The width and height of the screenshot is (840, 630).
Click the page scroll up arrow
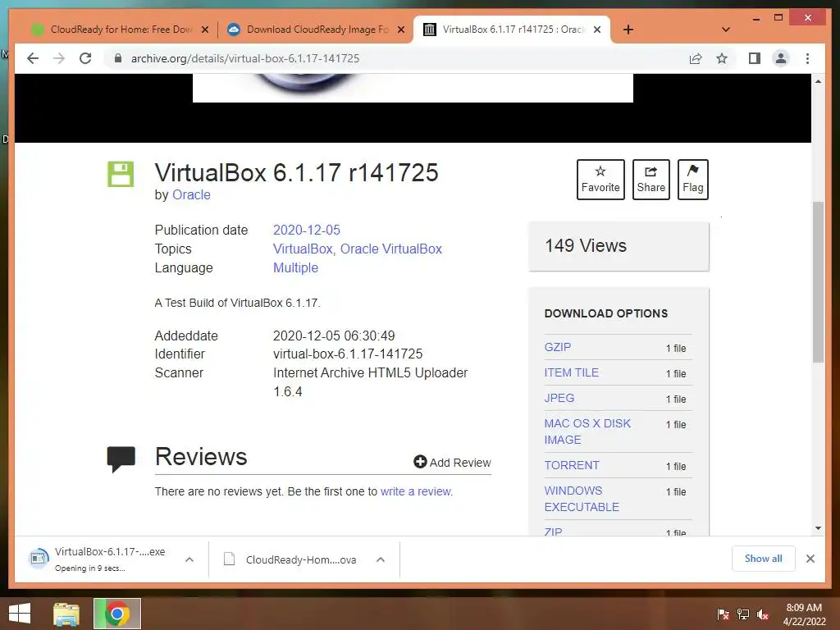818,81
